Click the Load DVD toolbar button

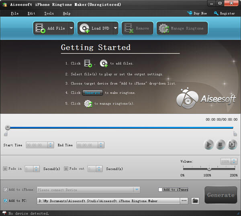click(x=95, y=28)
